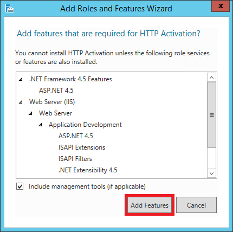Collapse the Web Server (IIS) node
This screenshot has height=232, width=233.
pyautogui.click(x=21, y=102)
